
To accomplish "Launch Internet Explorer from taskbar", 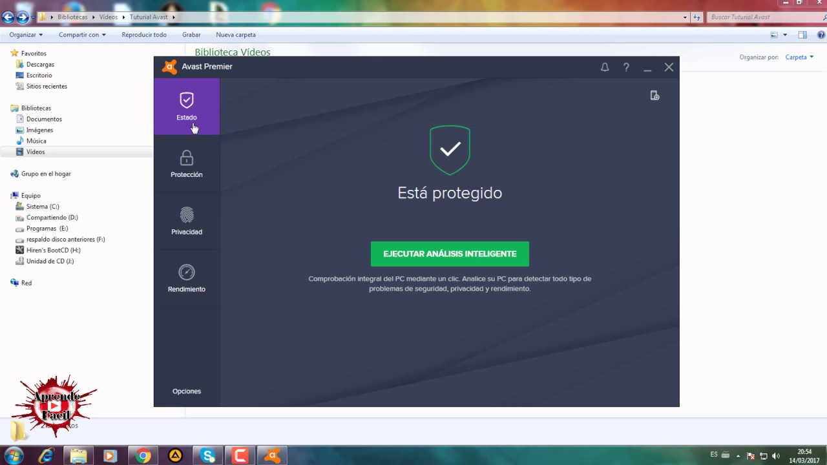I will (46, 456).
